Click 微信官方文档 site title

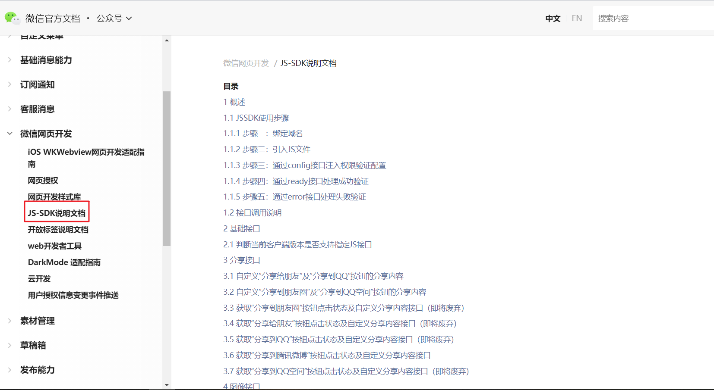[53, 18]
